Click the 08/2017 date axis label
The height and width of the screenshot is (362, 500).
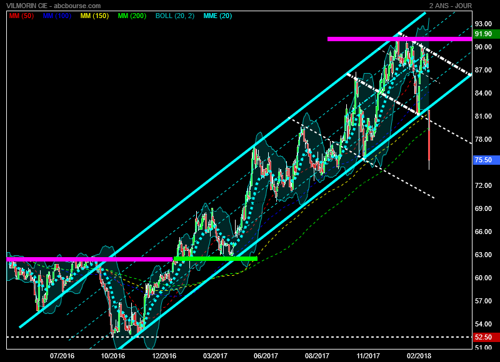[x=317, y=356]
